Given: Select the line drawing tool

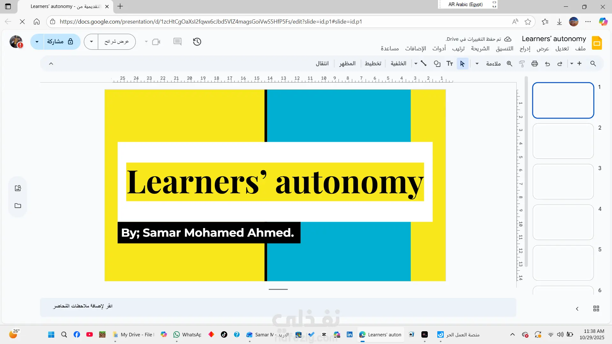Looking at the screenshot, I should 424,63.
